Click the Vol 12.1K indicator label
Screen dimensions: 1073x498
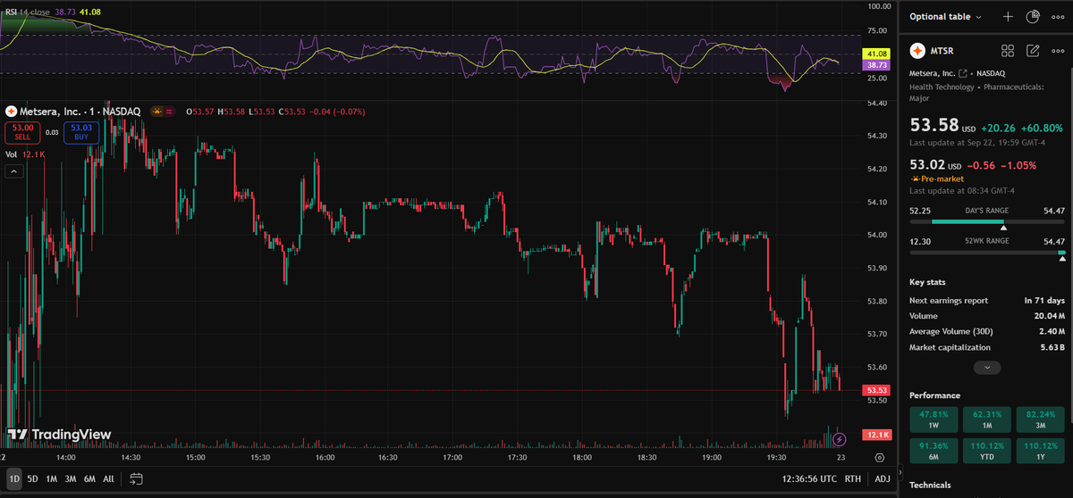24,154
